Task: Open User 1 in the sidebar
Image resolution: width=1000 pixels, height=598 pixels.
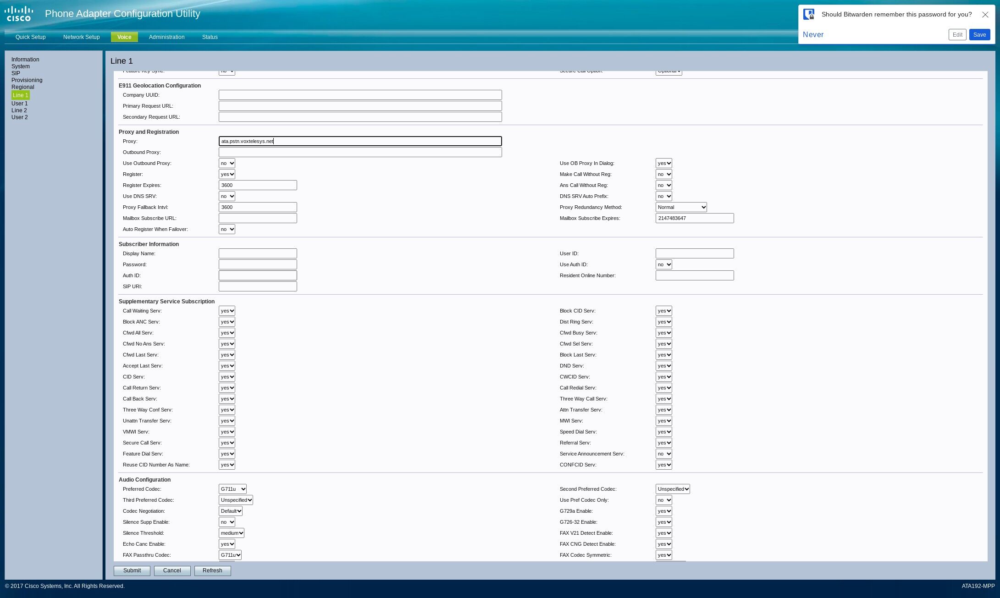Action: pyautogui.click(x=20, y=104)
